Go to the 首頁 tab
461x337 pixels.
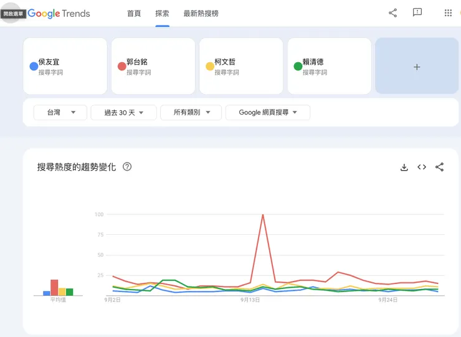(x=134, y=14)
